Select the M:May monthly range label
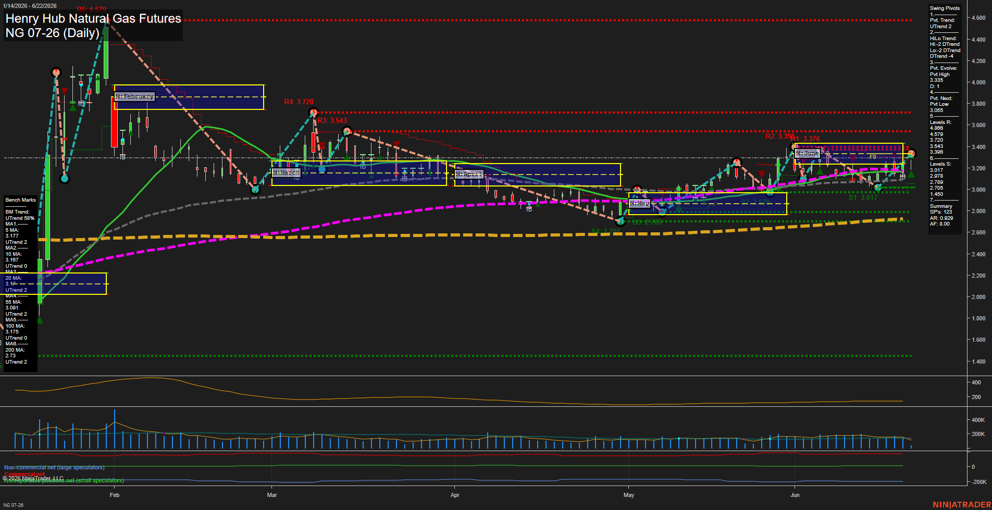Viewport: 992px width, 510px height. 639,203
